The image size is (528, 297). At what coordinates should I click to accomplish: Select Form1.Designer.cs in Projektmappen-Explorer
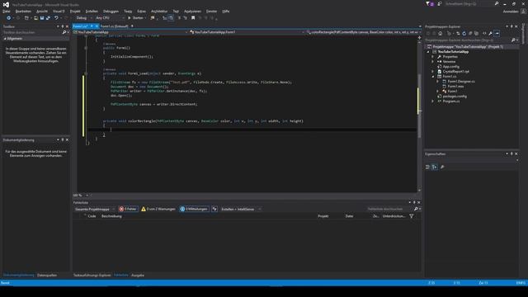(461, 82)
